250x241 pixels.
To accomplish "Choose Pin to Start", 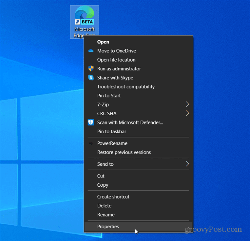I will pos(138,95).
